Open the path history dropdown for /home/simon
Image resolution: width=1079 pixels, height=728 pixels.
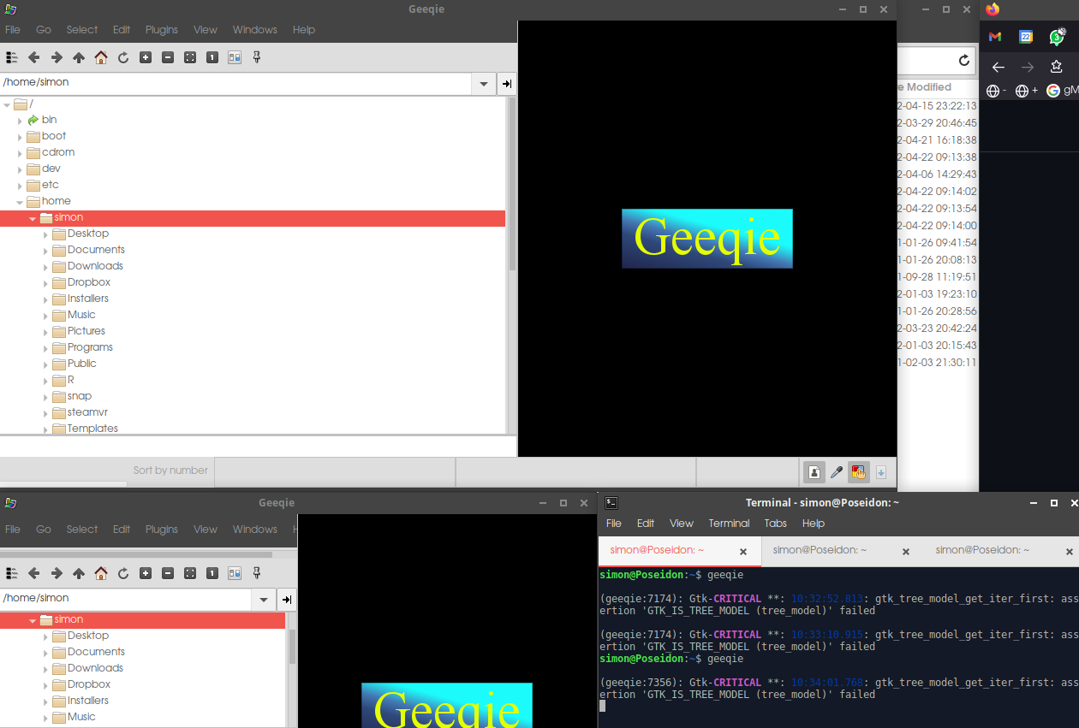coord(482,82)
